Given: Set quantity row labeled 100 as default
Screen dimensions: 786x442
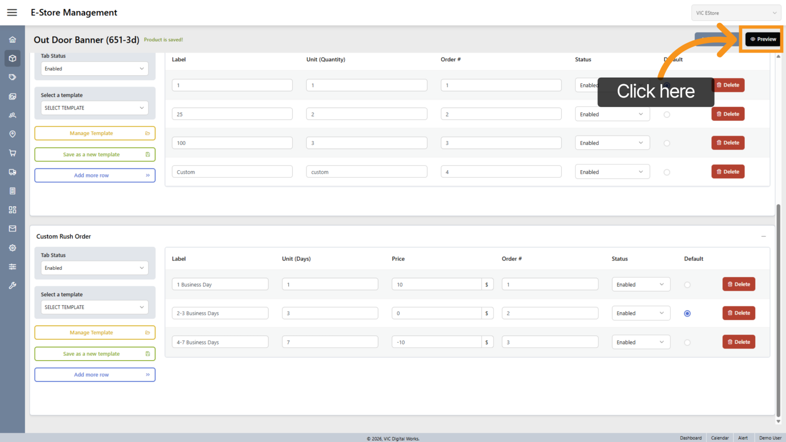Looking at the screenshot, I should pos(667,143).
